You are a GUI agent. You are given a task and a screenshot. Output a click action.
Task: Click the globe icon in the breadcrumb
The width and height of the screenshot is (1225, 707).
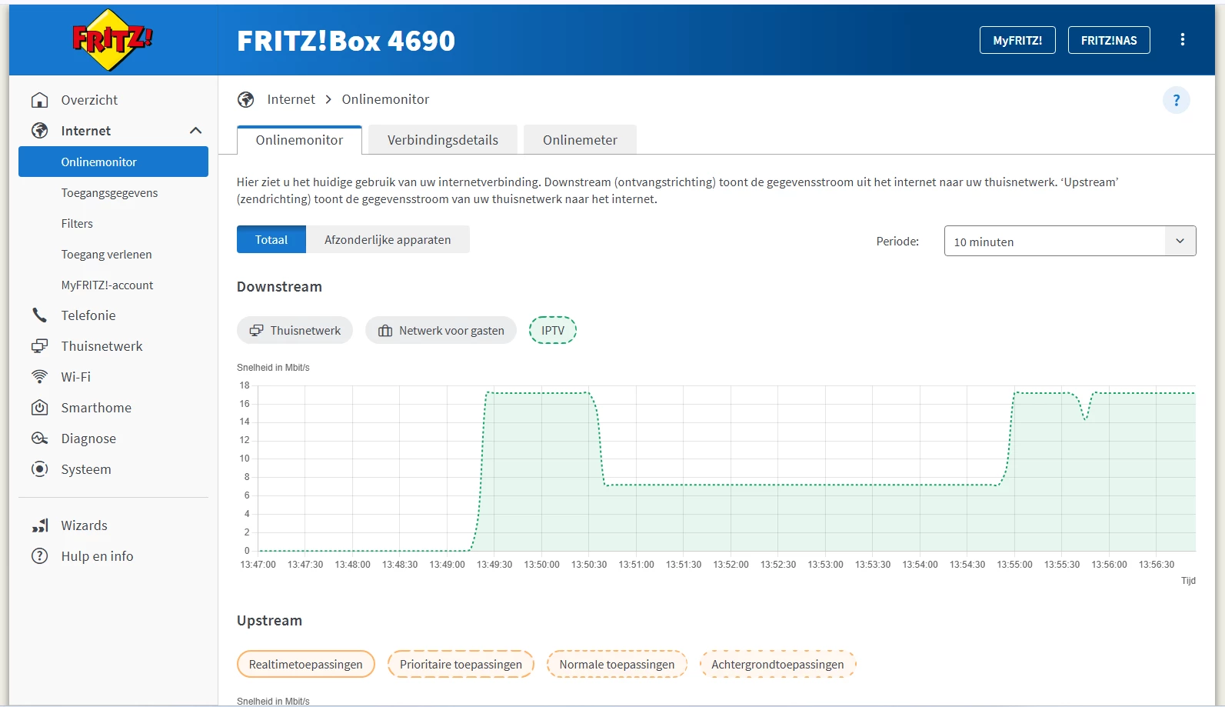[246, 99]
